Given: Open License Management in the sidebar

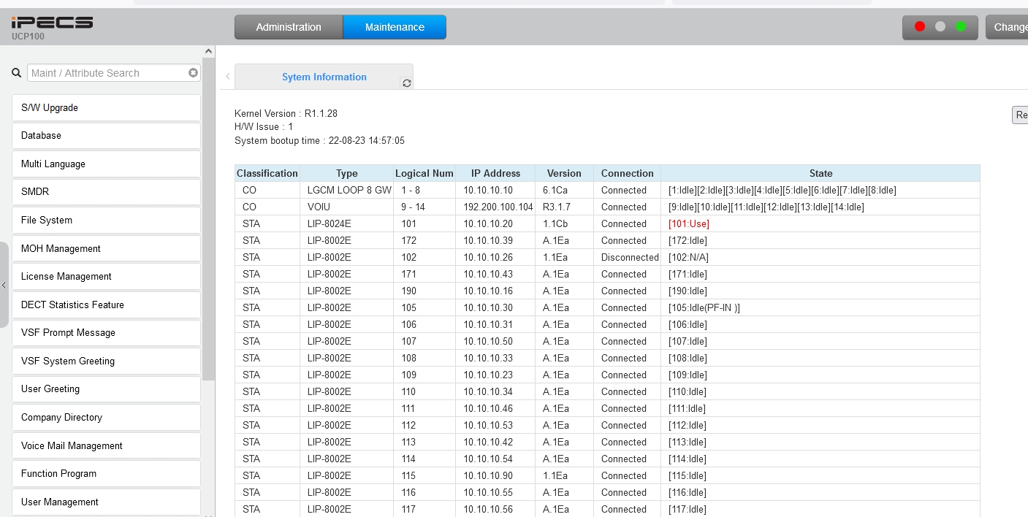Looking at the screenshot, I should [106, 276].
